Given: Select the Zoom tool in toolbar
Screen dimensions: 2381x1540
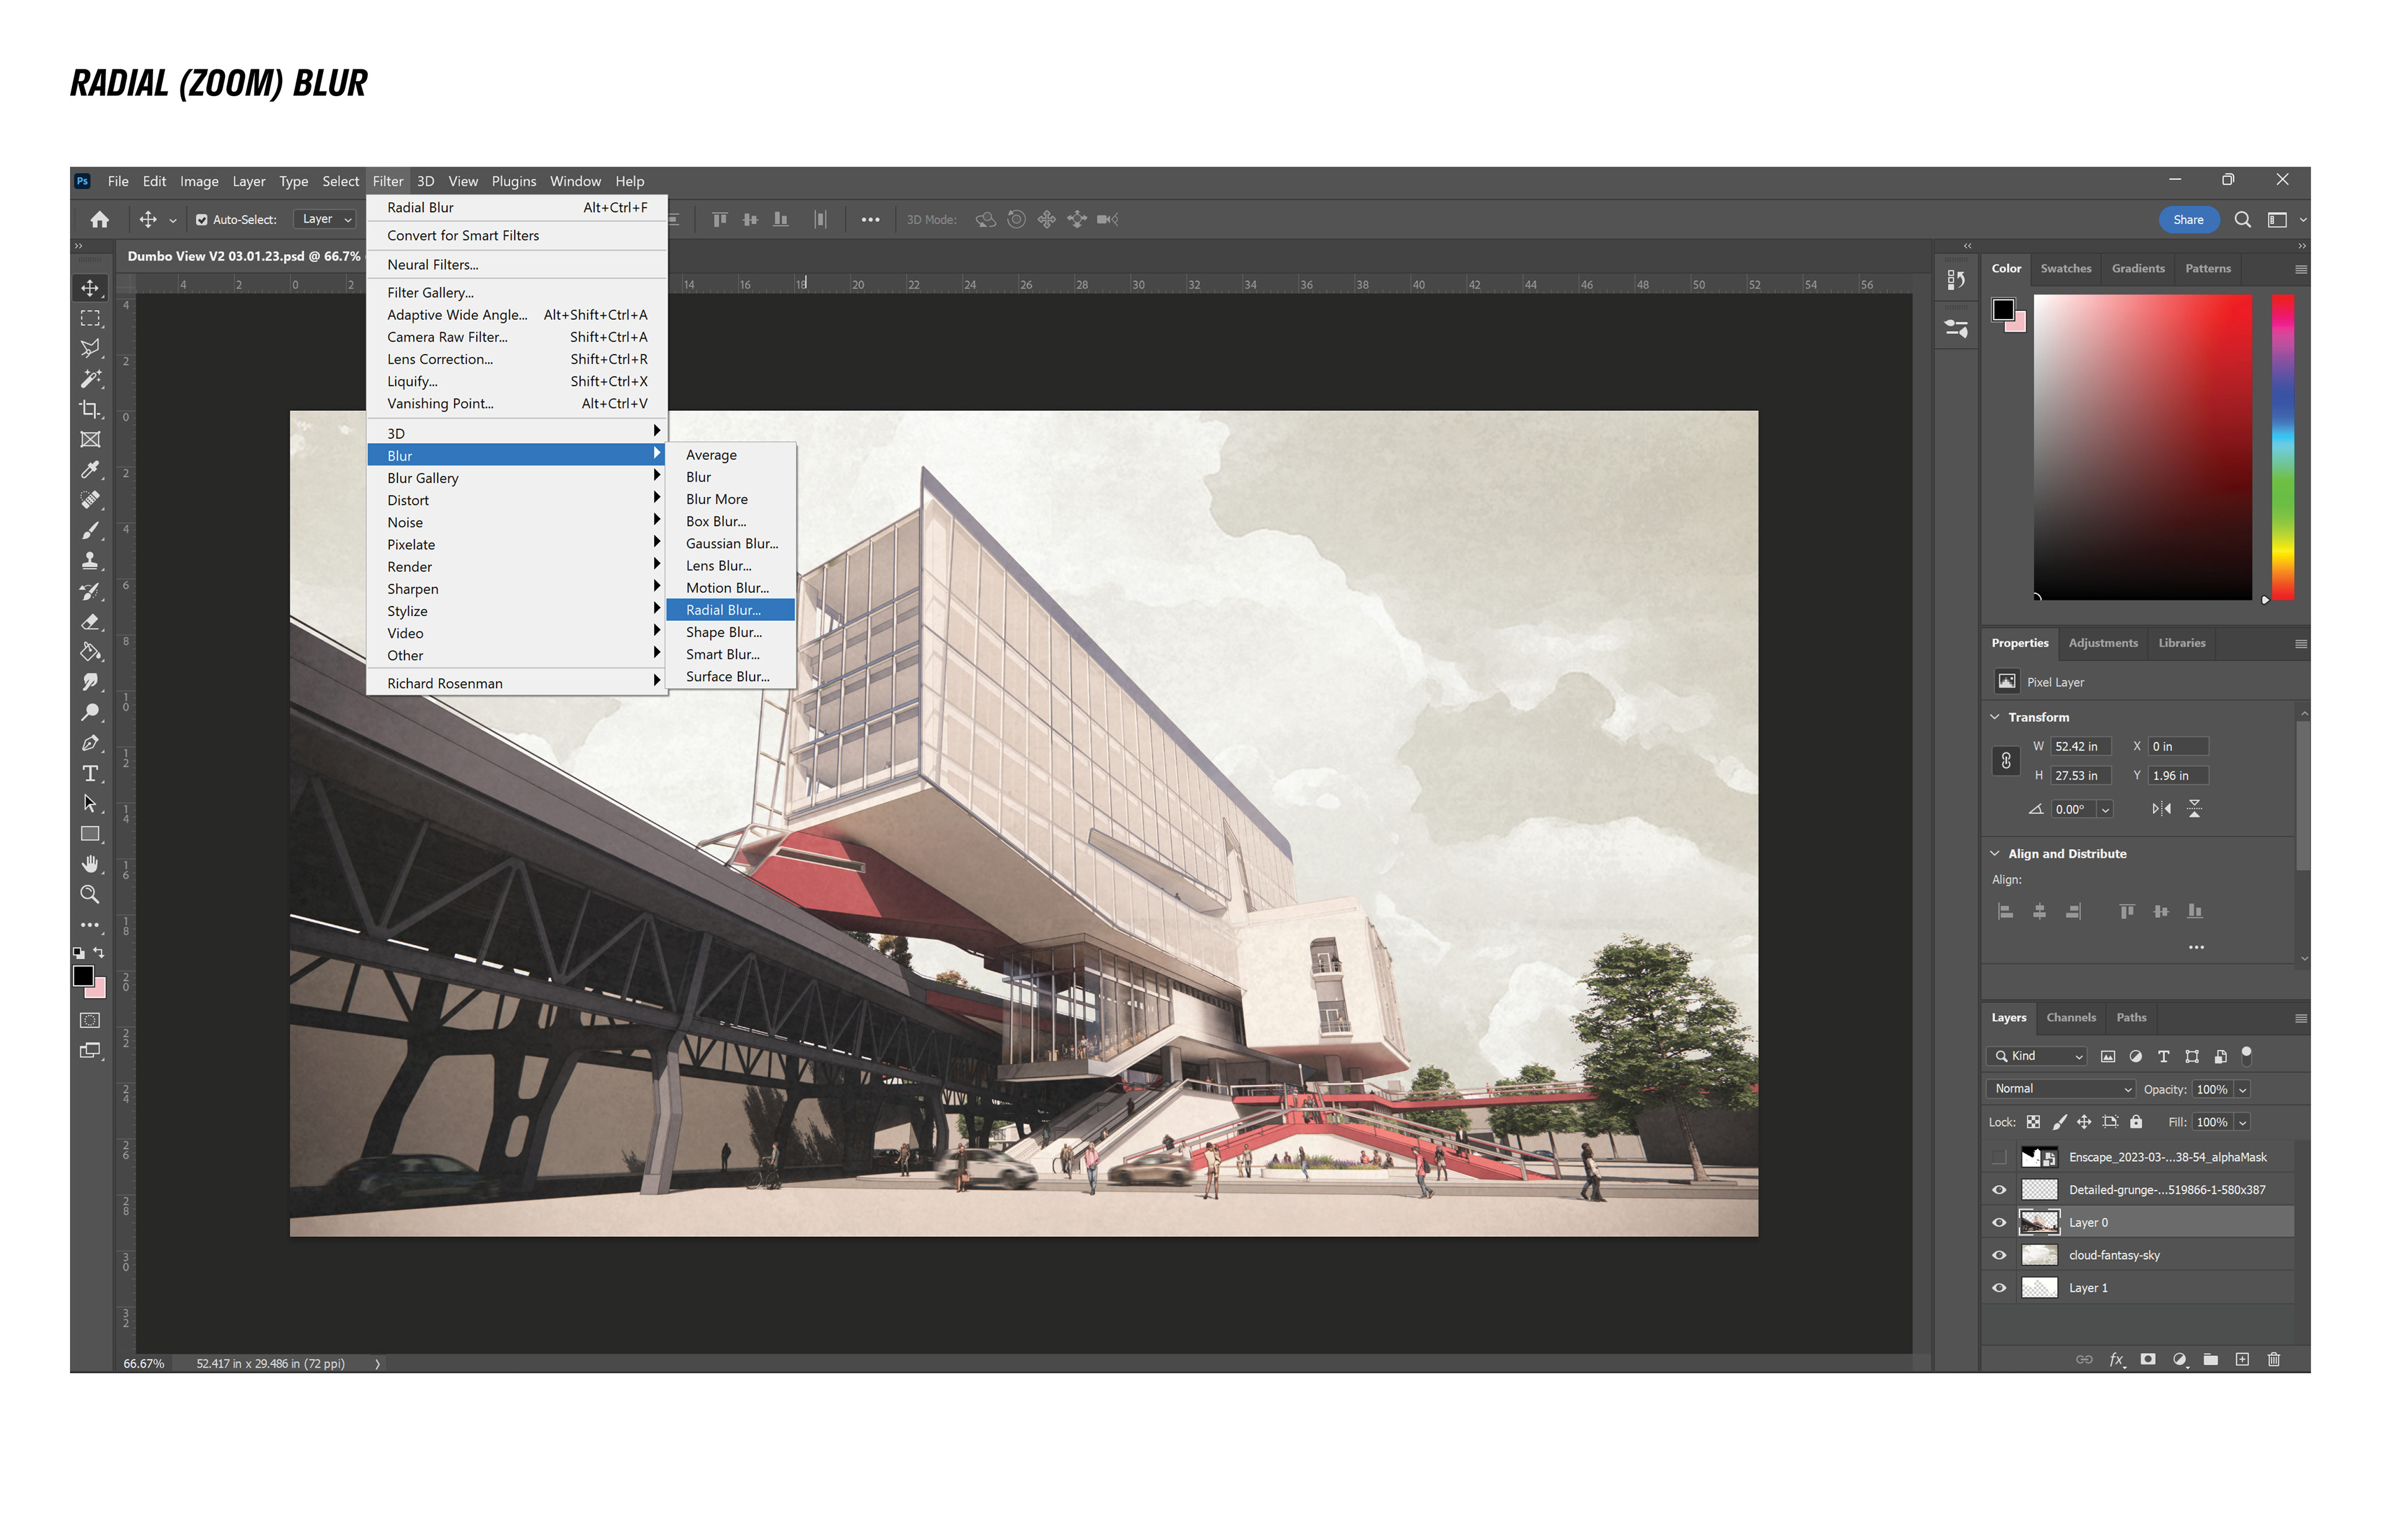Looking at the screenshot, I should pyautogui.click(x=90, y=895).
